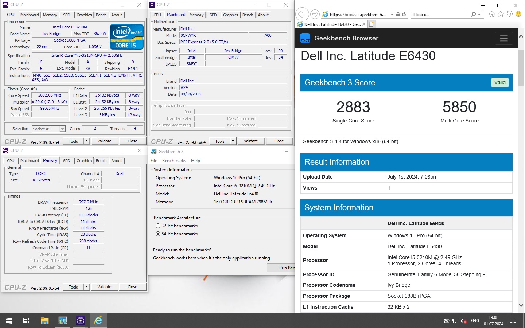
Task: Switch to CPU-Z via its taskbar icon
Action: 81,321
